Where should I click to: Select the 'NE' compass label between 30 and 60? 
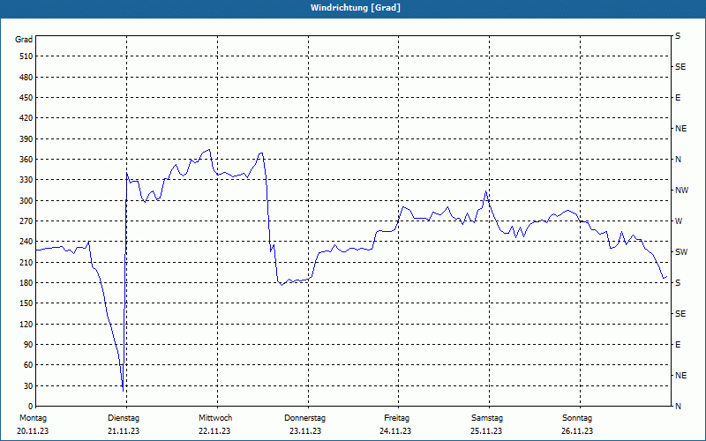click(x=680, y=376)
